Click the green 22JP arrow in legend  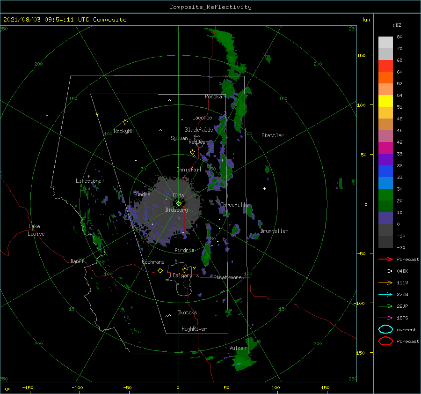[x=385, y=306]
